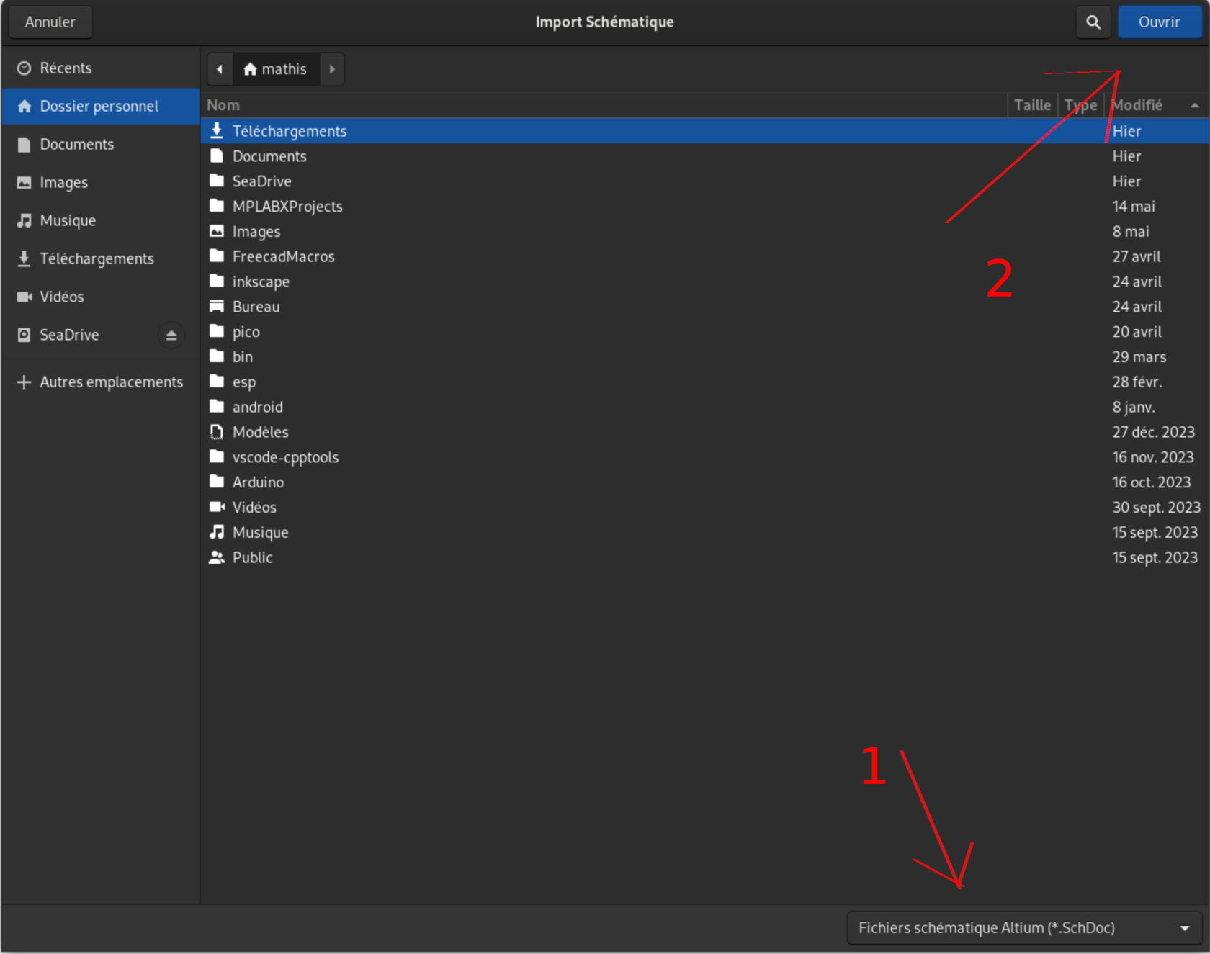Click the search magnifier icon

(x=1093, y=22)
